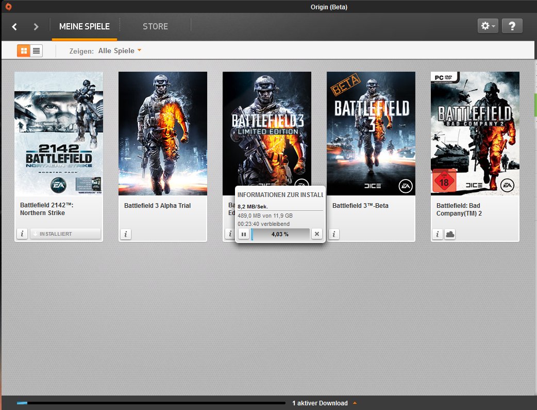
Task: Show info for Battlefield Bad Company 2
Action: pos(438,234)
